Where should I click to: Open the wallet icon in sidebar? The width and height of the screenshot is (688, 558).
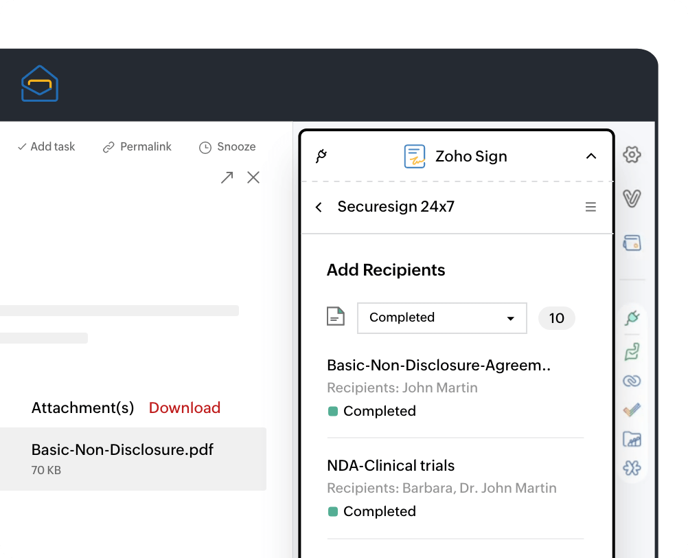(x=632, y=243)
